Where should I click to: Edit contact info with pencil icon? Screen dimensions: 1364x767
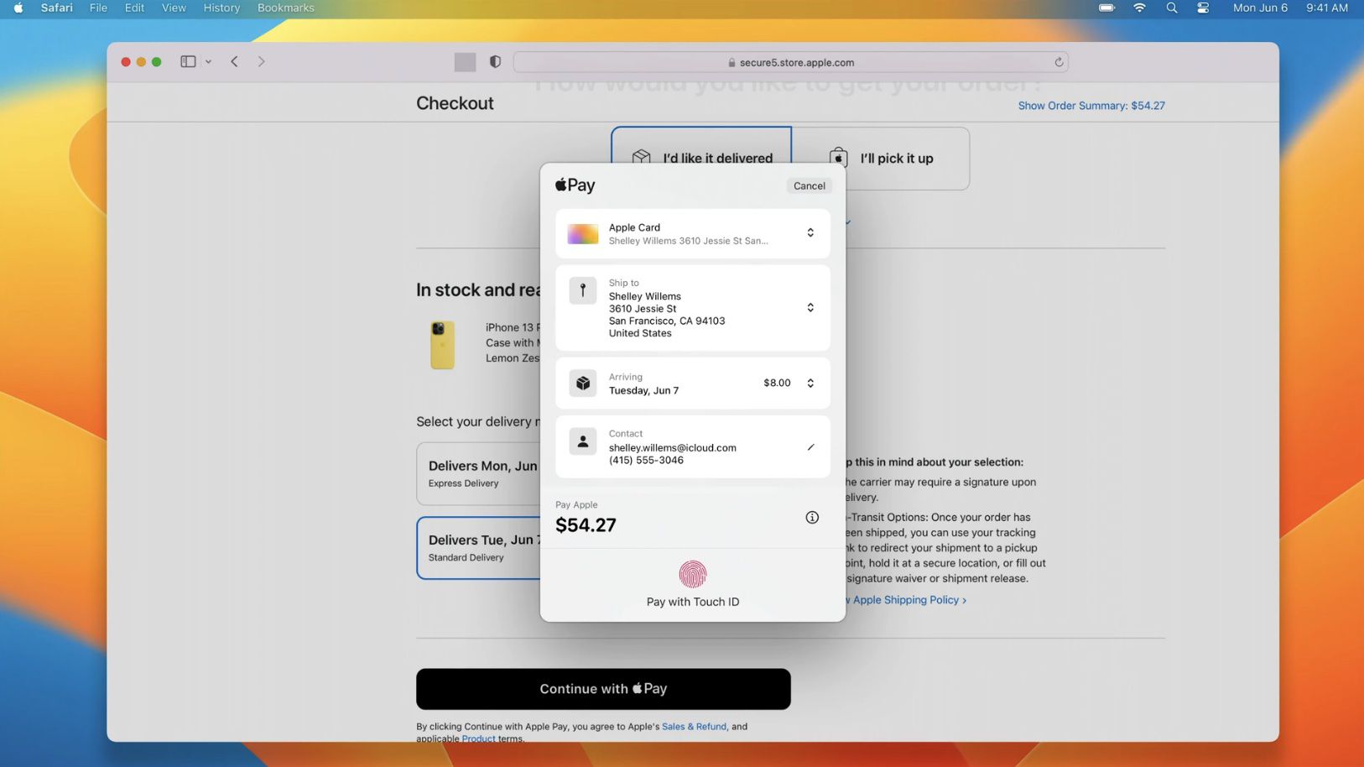(x=810, y=447)
